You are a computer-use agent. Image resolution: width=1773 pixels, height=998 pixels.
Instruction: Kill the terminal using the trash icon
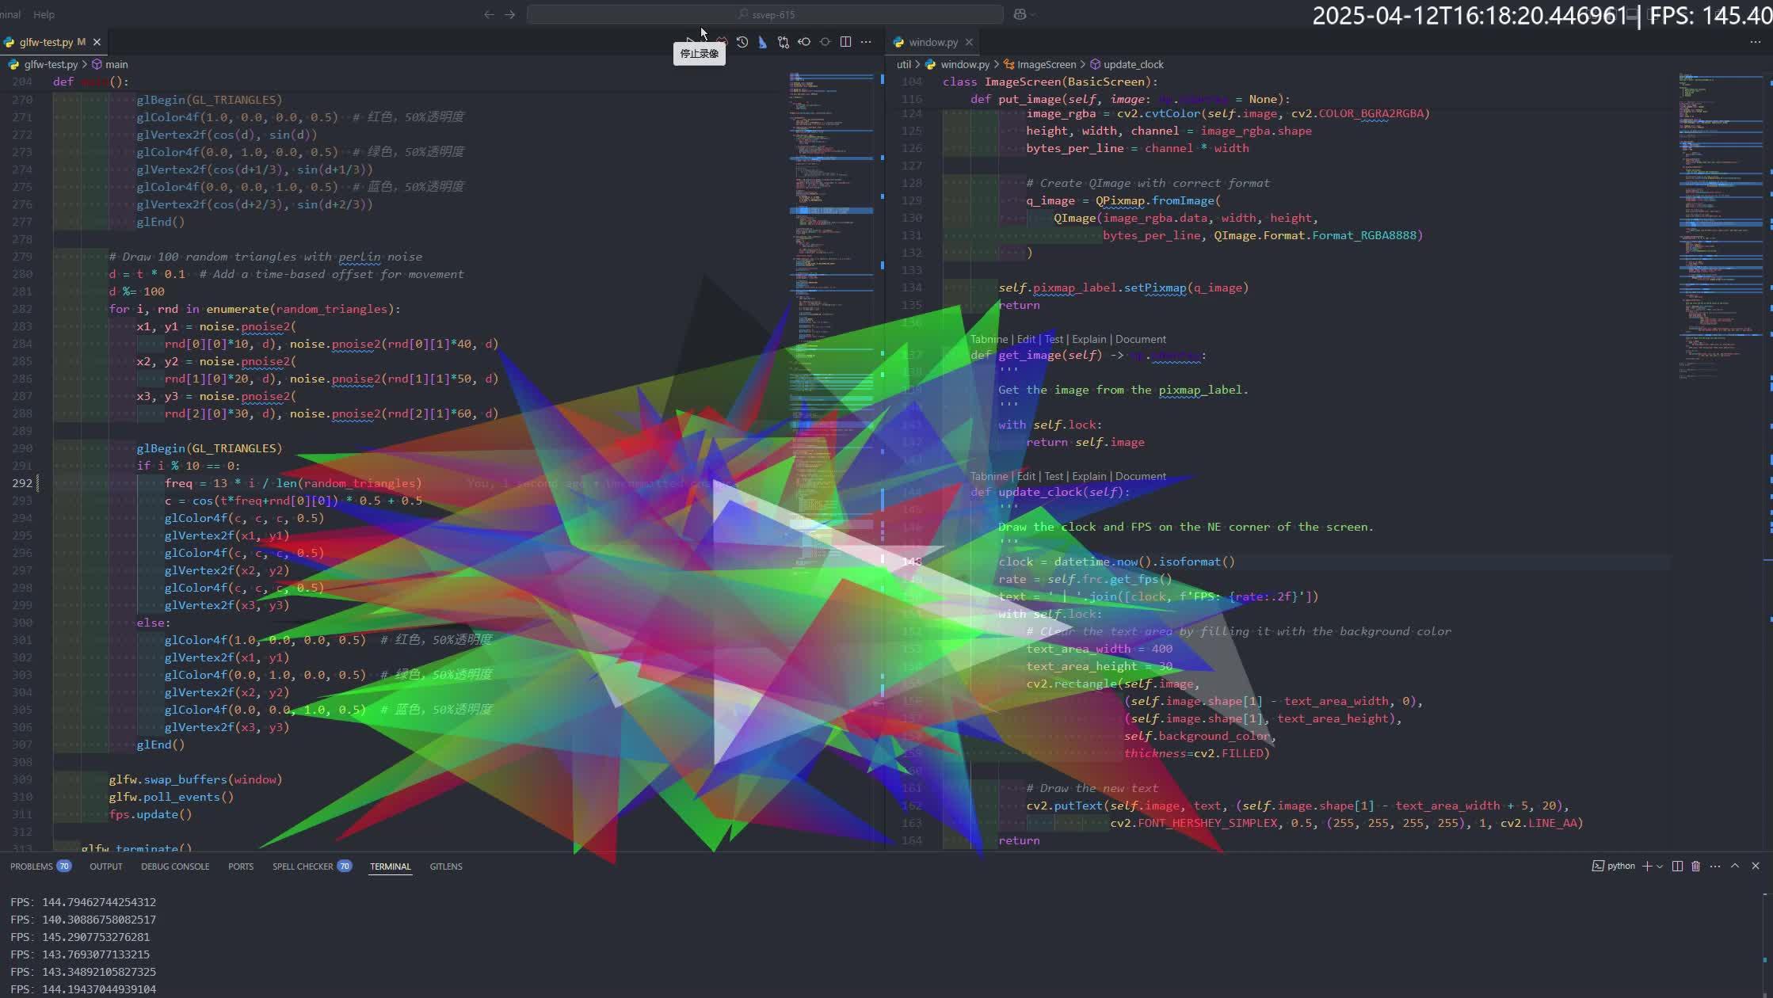click(x=1696, y=866)
